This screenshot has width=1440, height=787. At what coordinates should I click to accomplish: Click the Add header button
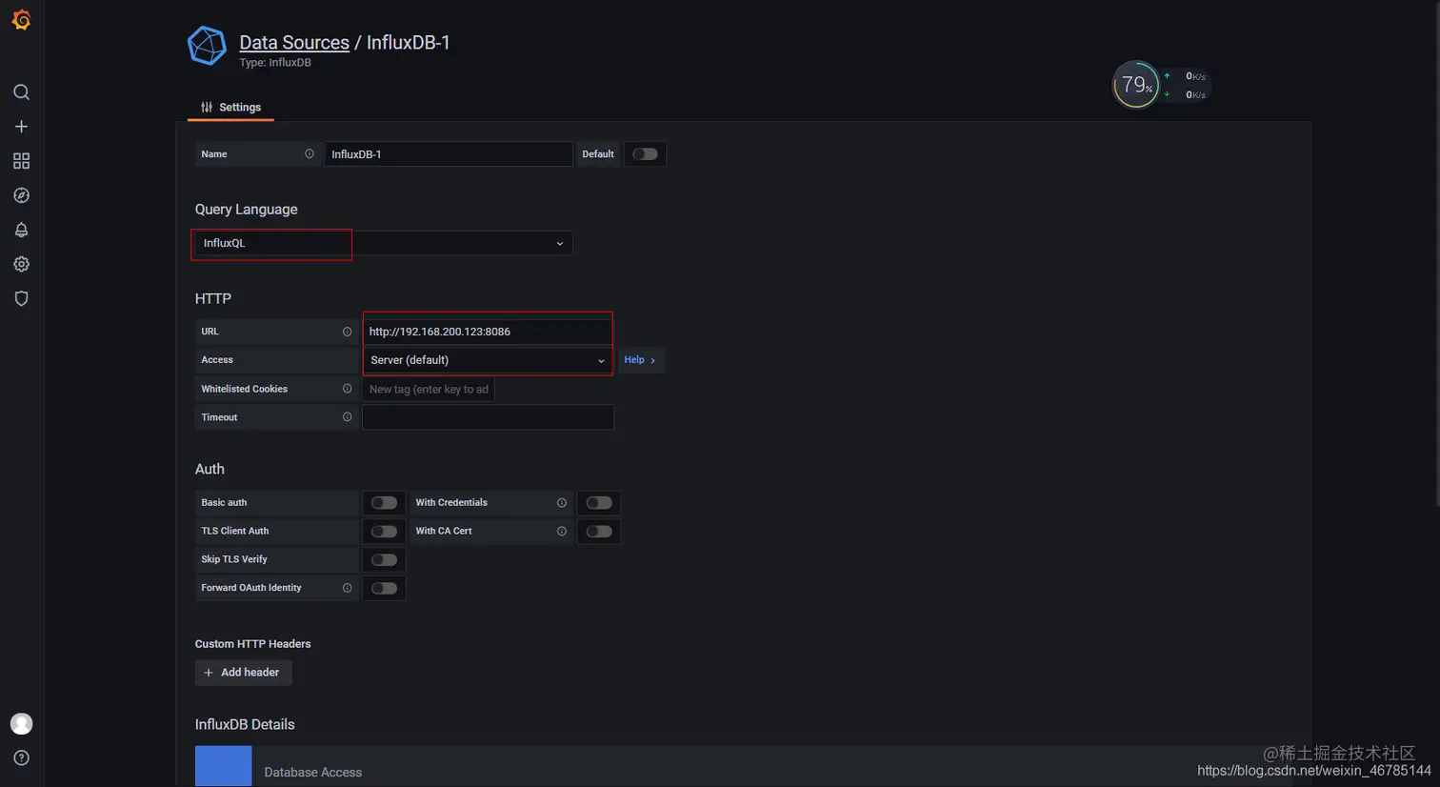pyautogui.click(x=244, y=673)
